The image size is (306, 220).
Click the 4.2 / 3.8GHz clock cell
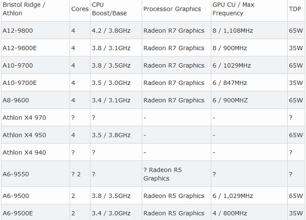111,30
